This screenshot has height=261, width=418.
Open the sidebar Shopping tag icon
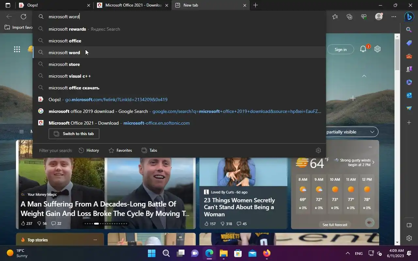409,43
